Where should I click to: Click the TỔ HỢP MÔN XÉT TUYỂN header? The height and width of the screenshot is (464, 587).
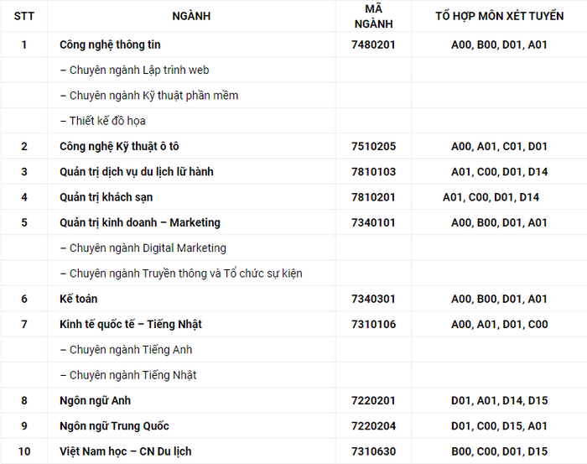coord(500,16)
